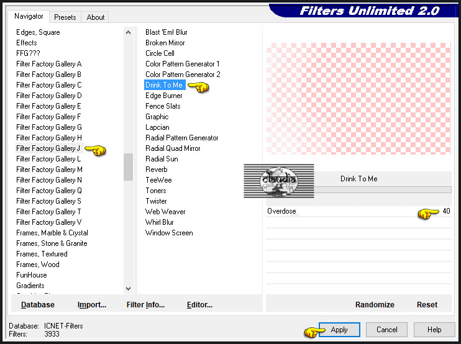Choose Radial Quad Mirror filter
The height and width of the screenshot is (344, 461).
[x=173, y=148]
